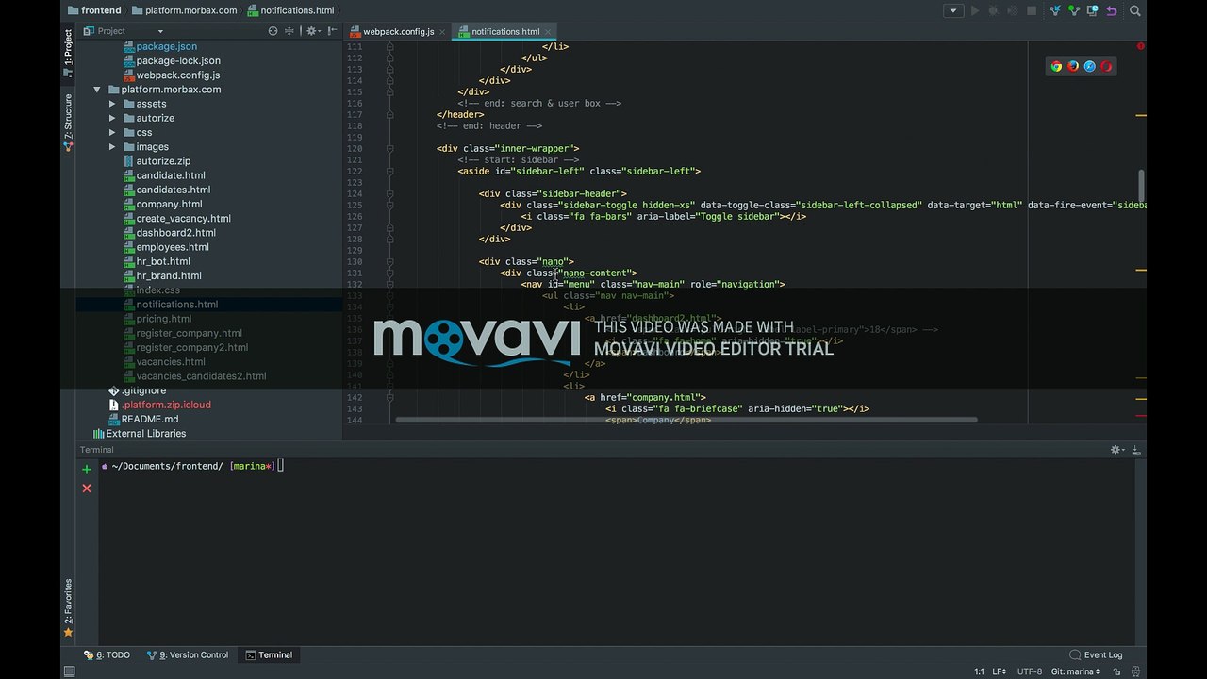Show VCS history icon
Screen dimensions: 1207x679
[1093, 11]
